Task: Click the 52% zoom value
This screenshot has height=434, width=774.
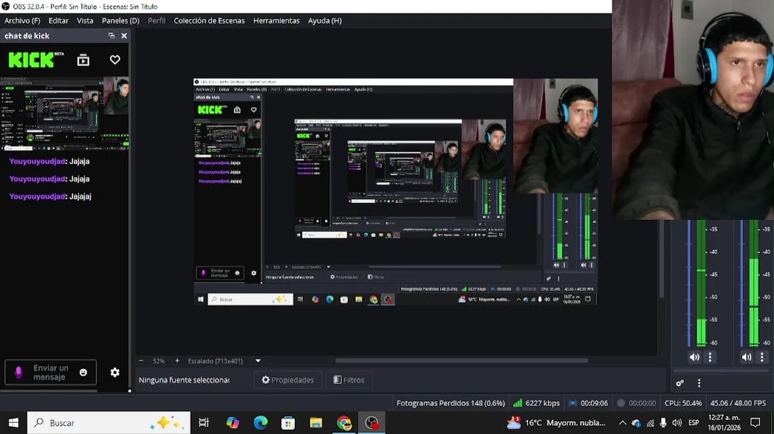Action: click(x=159, y=361)
